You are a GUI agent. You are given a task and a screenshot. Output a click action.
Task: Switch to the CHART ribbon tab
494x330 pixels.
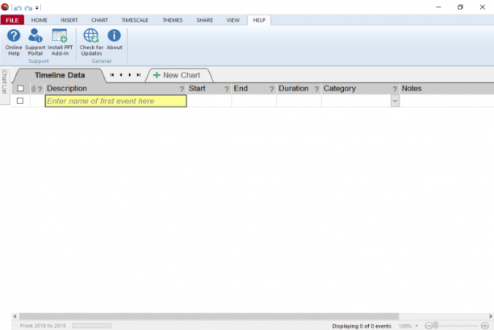pos(99,20)
